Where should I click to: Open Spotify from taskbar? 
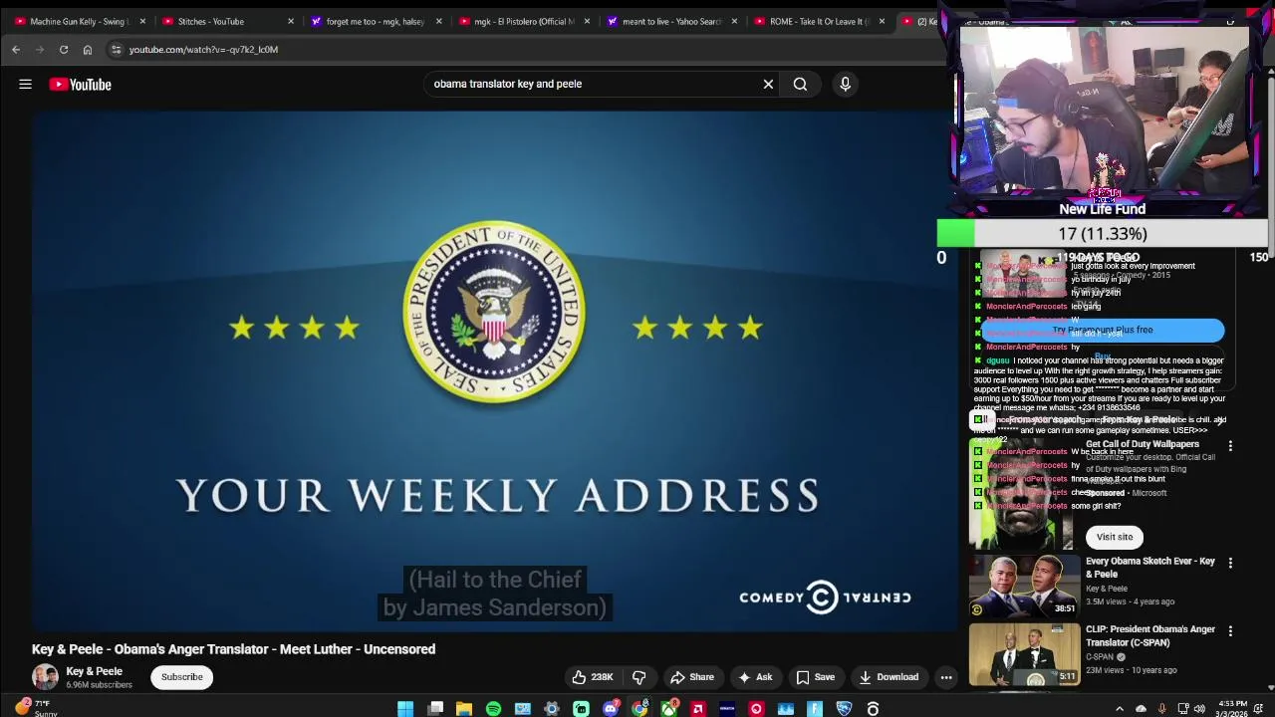coord(493,709)
